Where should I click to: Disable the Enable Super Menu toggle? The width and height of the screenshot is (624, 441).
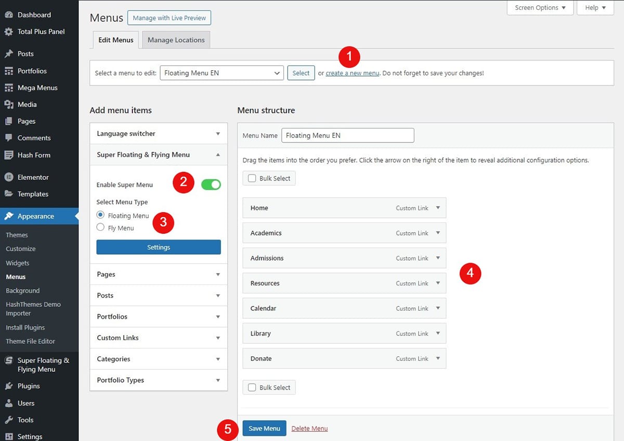click(x=211, y=185)
